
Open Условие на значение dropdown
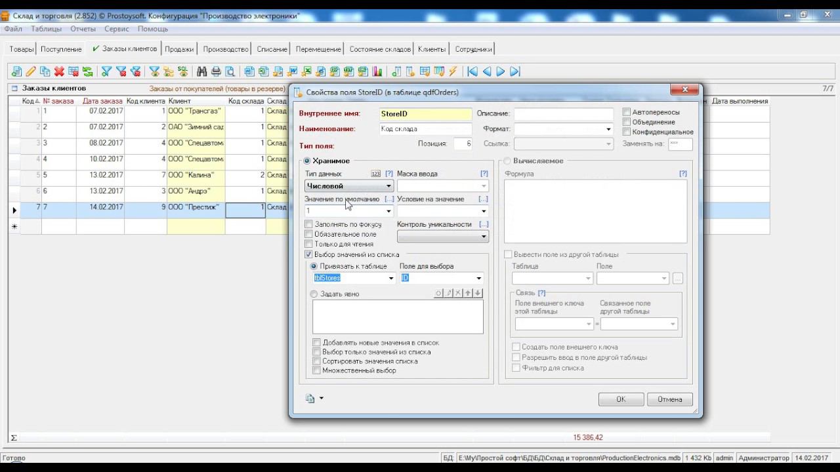point(484,211)
